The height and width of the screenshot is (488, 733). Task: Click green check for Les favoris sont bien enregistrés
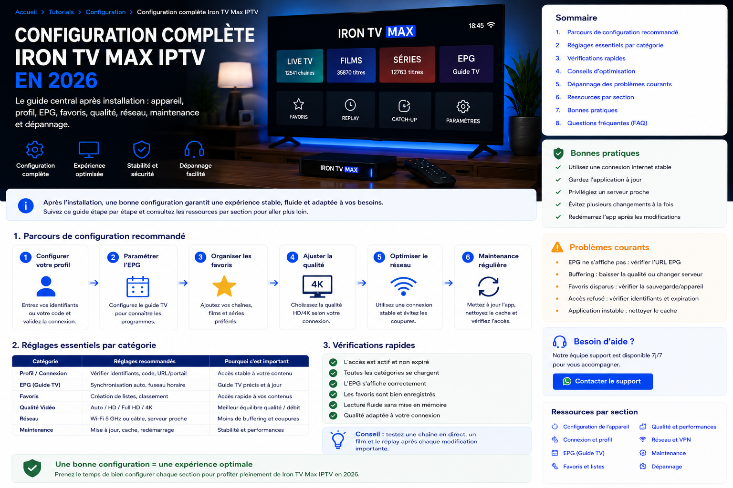coord(333,394)
